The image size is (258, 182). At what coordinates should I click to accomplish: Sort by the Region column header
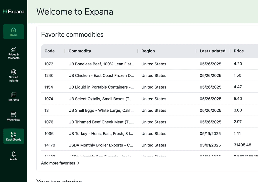pos(148,51)
